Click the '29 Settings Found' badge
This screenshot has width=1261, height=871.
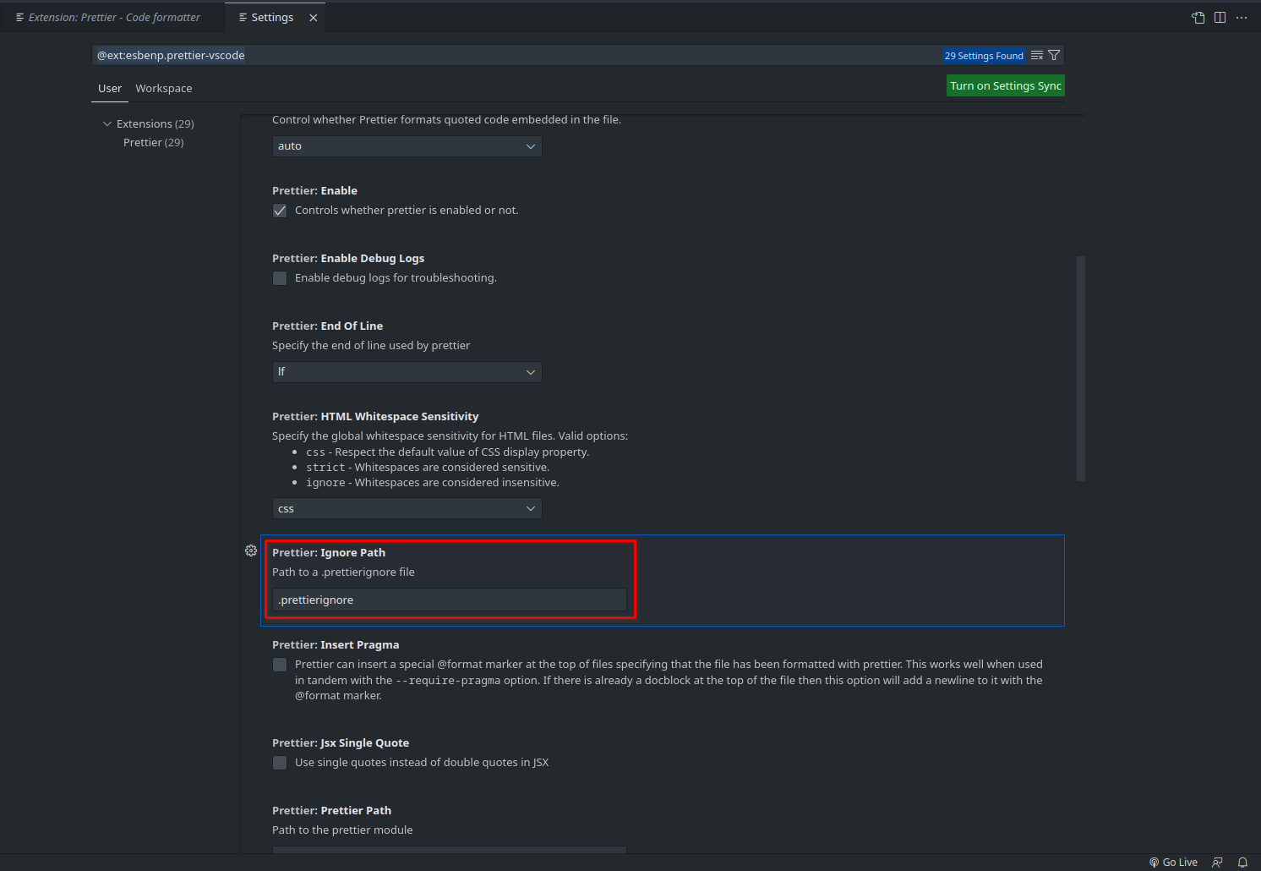coord(984,56)
